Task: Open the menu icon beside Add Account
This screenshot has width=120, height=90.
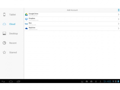Action: [118, 10]
